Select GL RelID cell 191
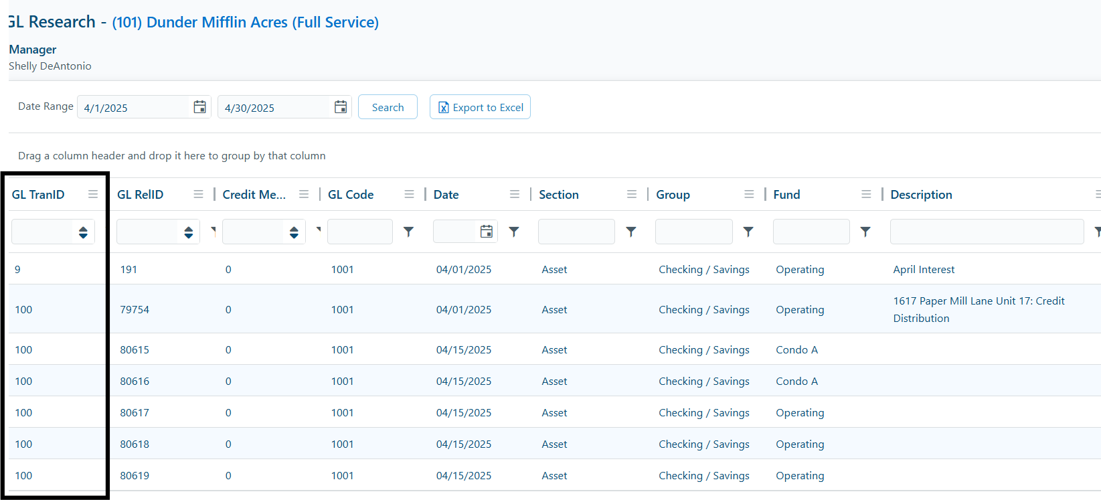This screenshot has width=1101, height=500. (x=129, y=269)
